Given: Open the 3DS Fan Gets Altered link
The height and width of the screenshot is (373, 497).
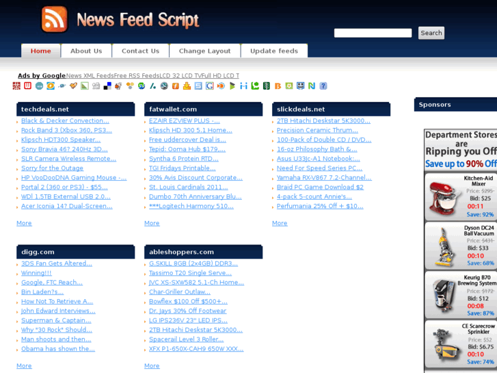Looking at the screenshot, I should pyautogui.click(x=57, y=263).
